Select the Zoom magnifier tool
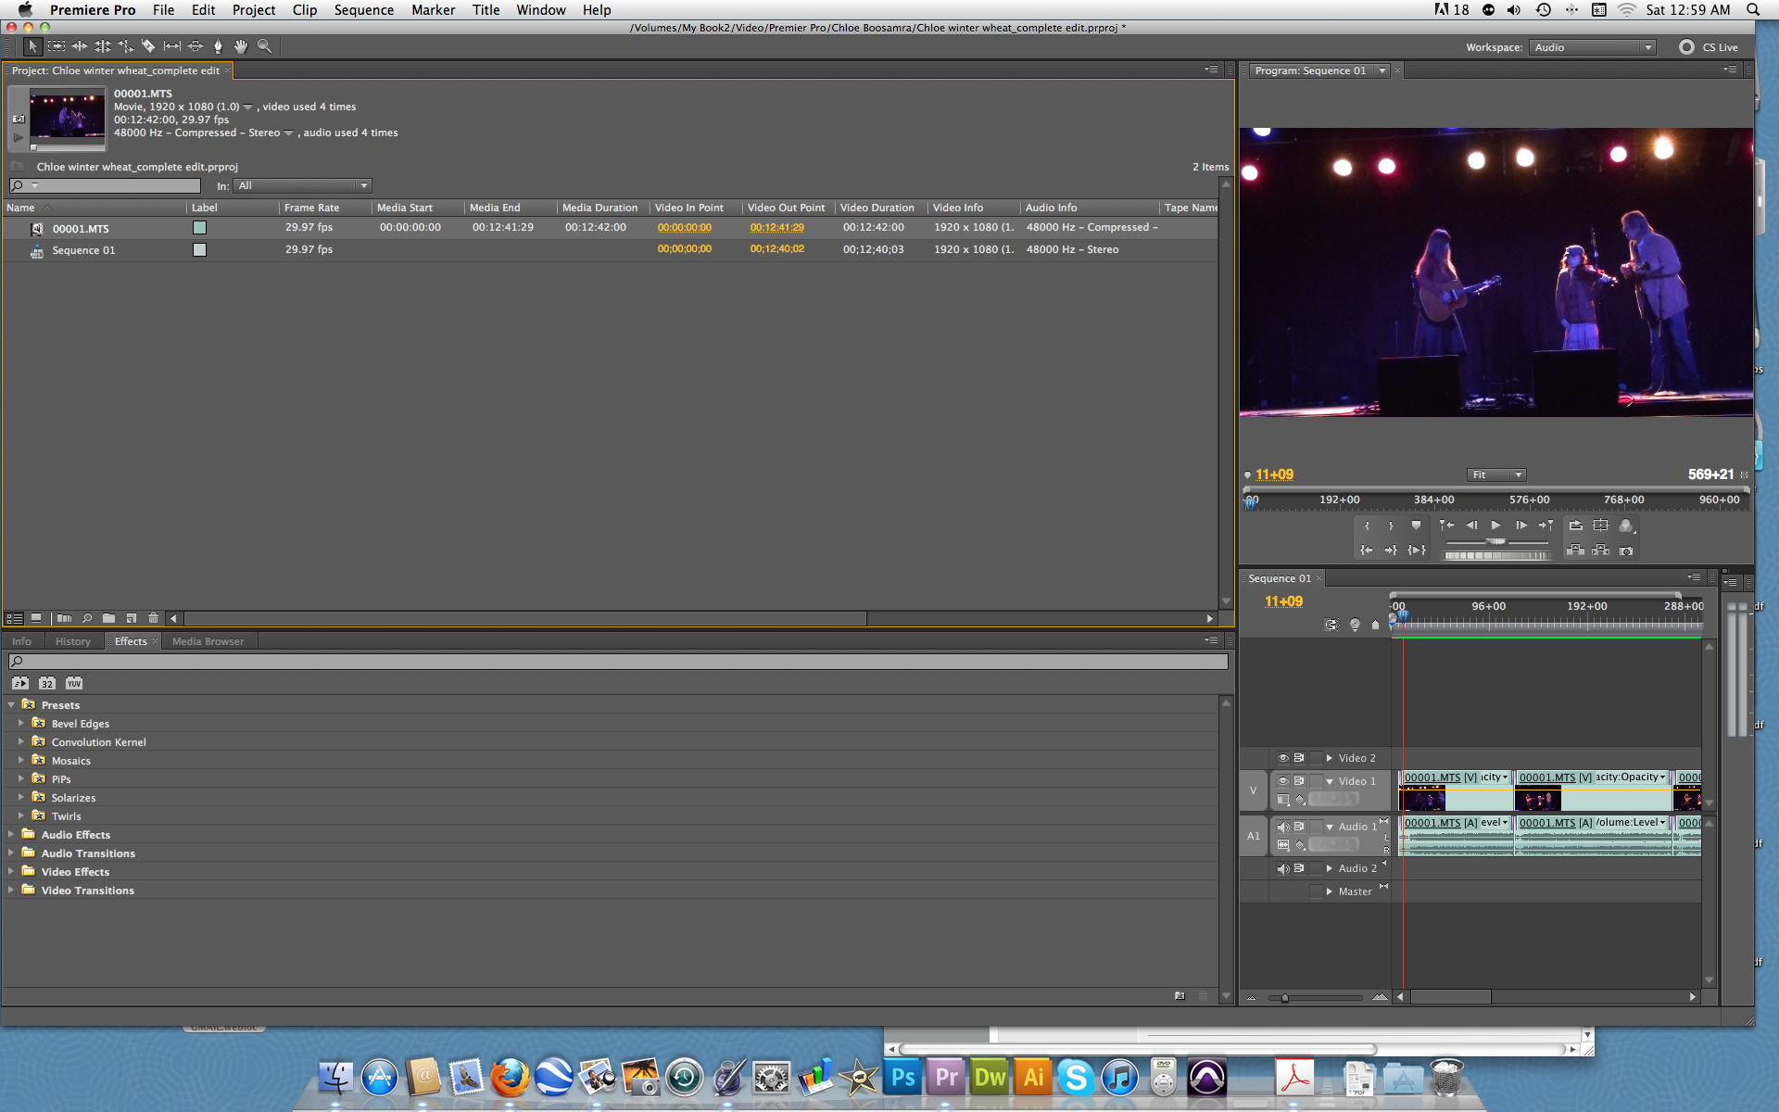Viewport: 1779px width, 1112px height. 265,45
